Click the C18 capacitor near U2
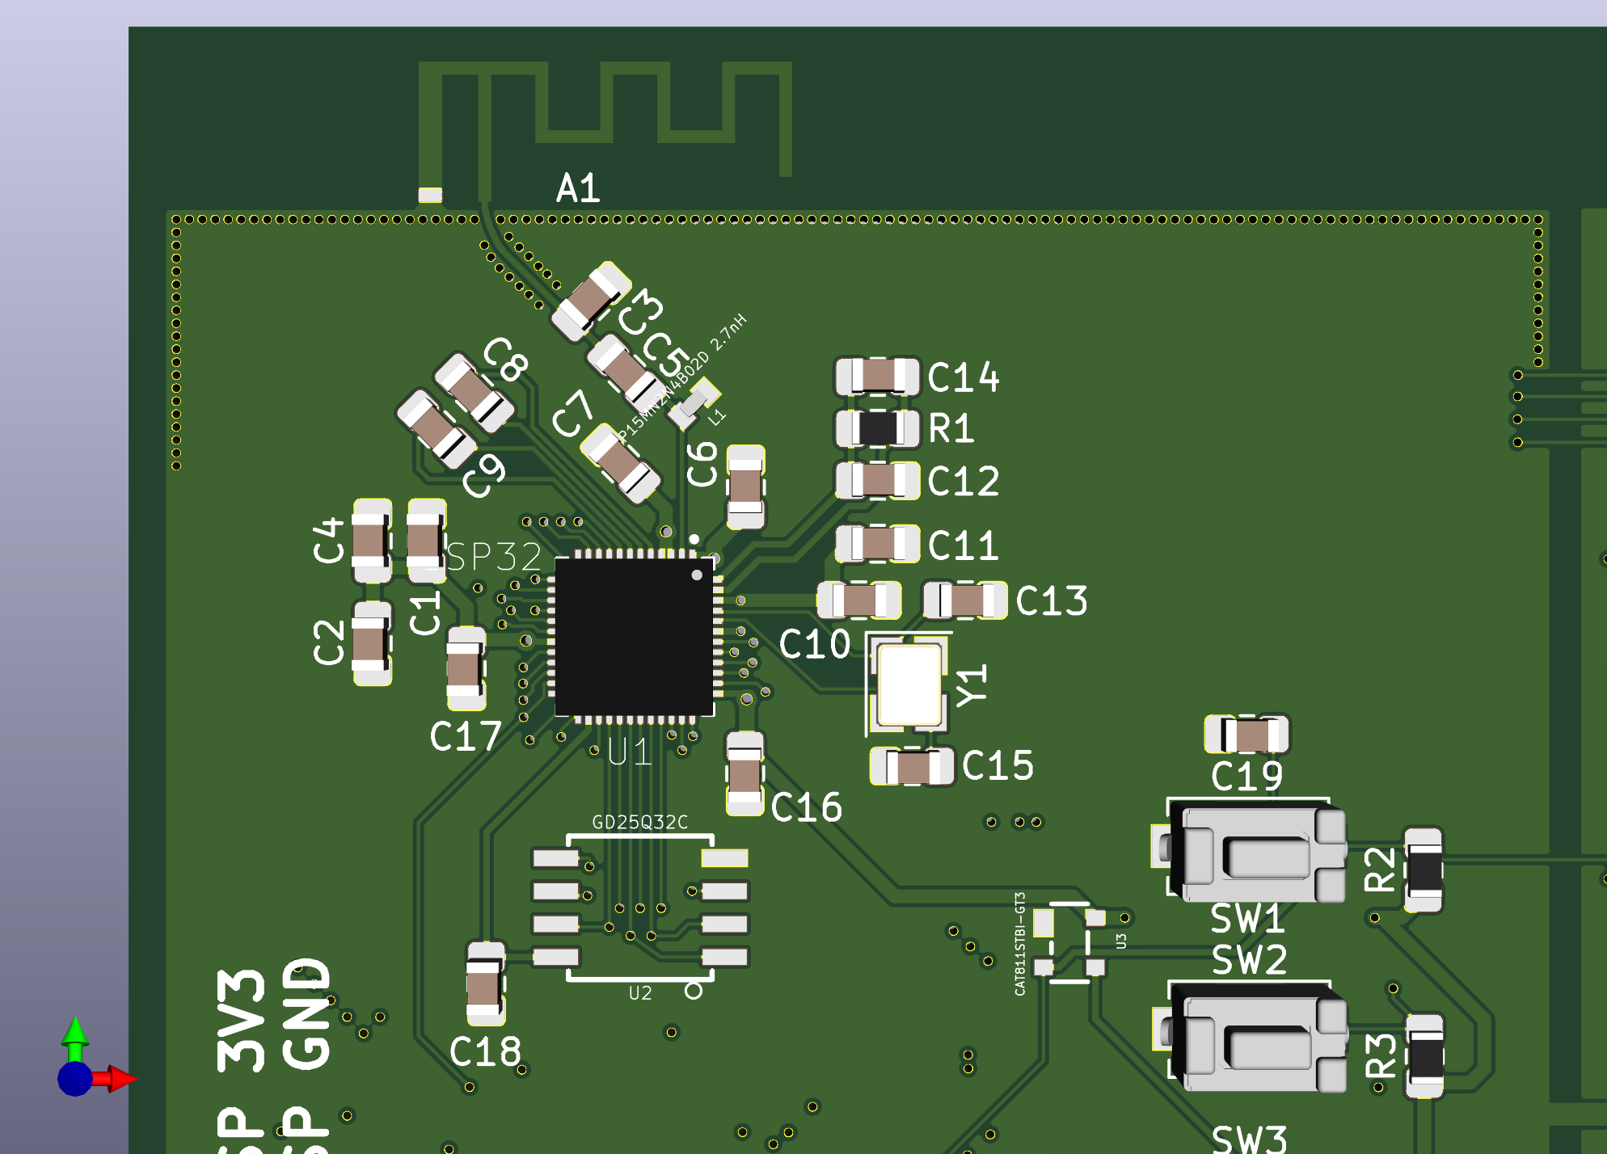1607x1154 pixels. 486,983
